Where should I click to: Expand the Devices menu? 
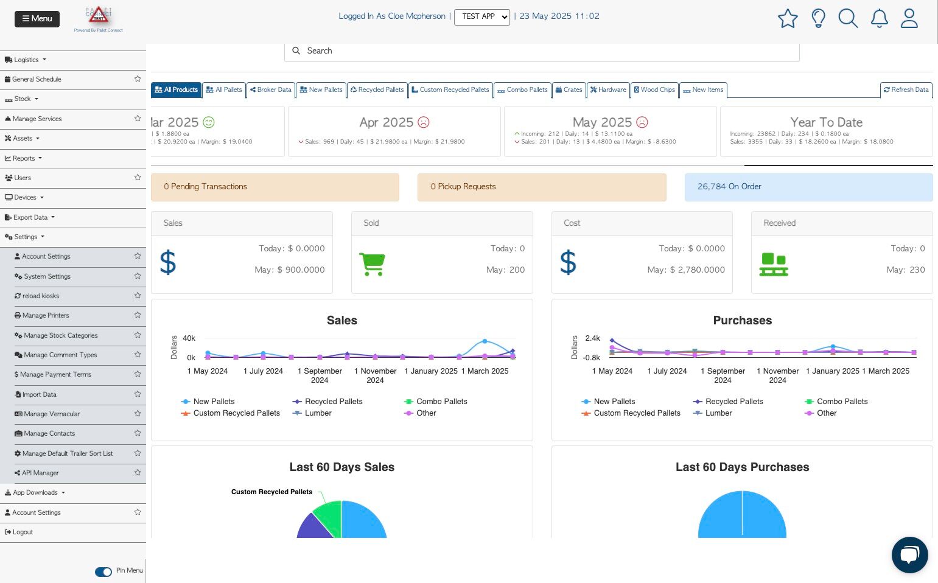pyautogui.click(x=24, y=197)
